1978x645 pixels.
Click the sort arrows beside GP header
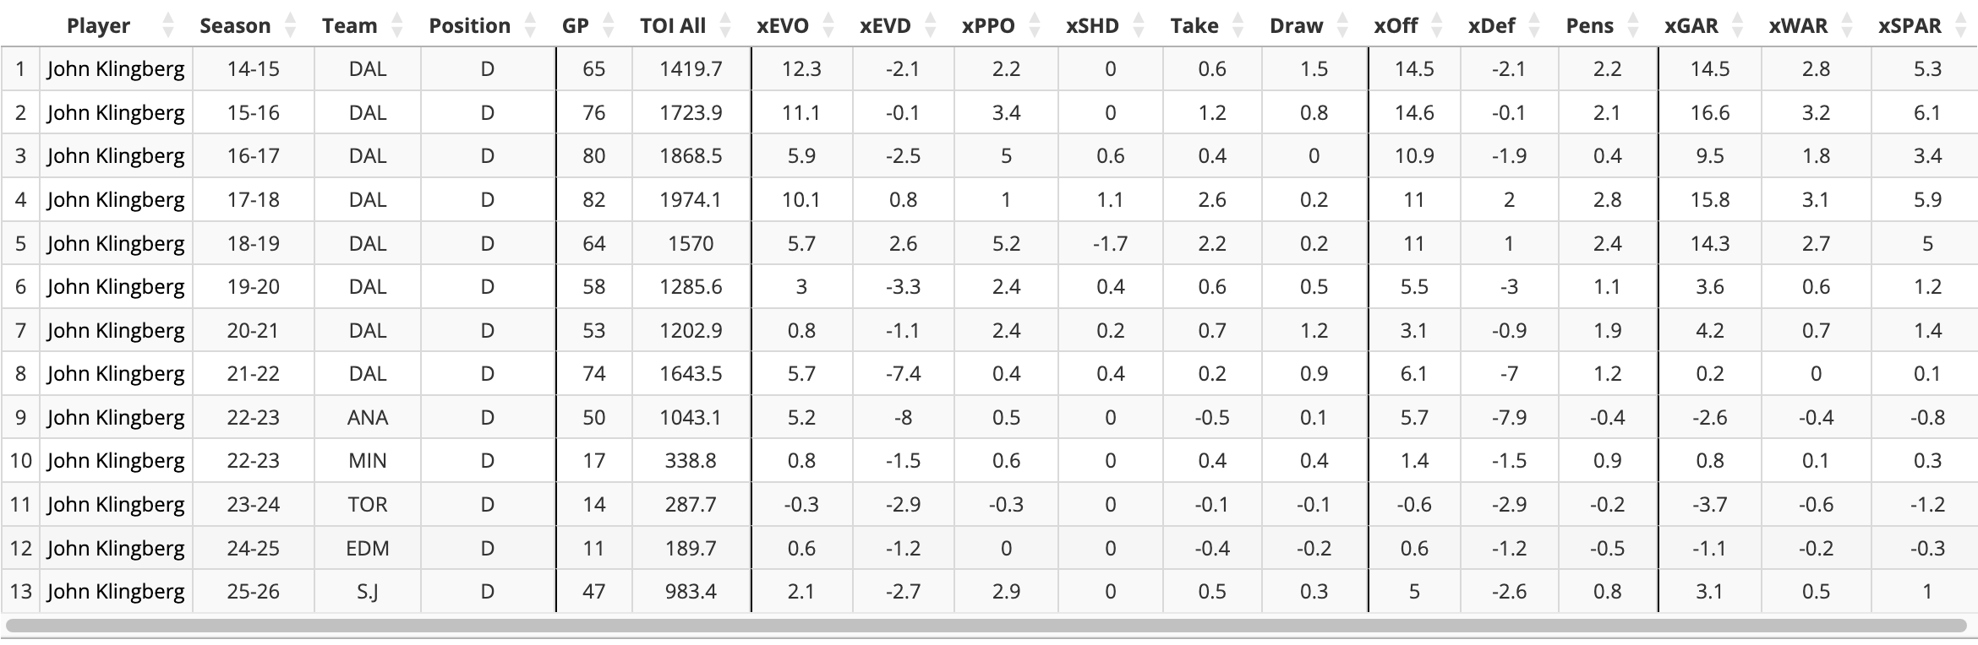point(609,25)
